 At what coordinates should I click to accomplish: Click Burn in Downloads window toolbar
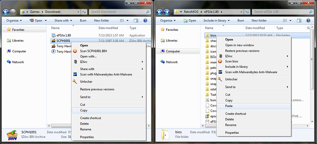click(x=83, y=21)
